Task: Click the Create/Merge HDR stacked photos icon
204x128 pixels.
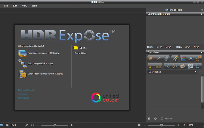Action: coord(22,53)
